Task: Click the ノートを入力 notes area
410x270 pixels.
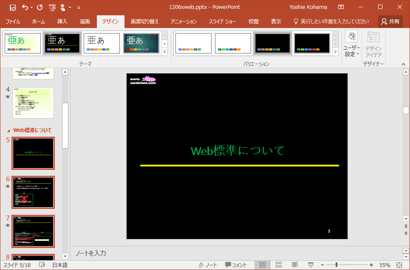Action: pos(90,253)
